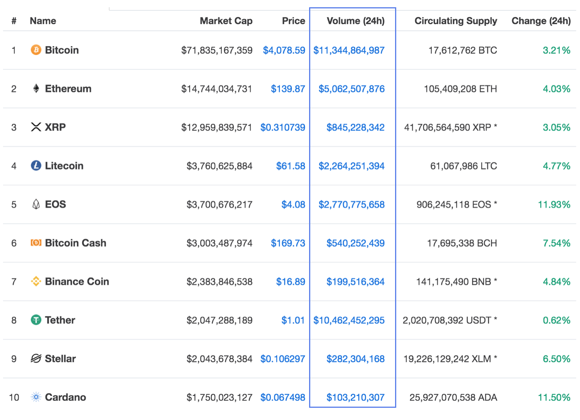Click Binance Coin volume $199,516,364
The width and height of the screenshot is (580, 420).
coord(355,282)
